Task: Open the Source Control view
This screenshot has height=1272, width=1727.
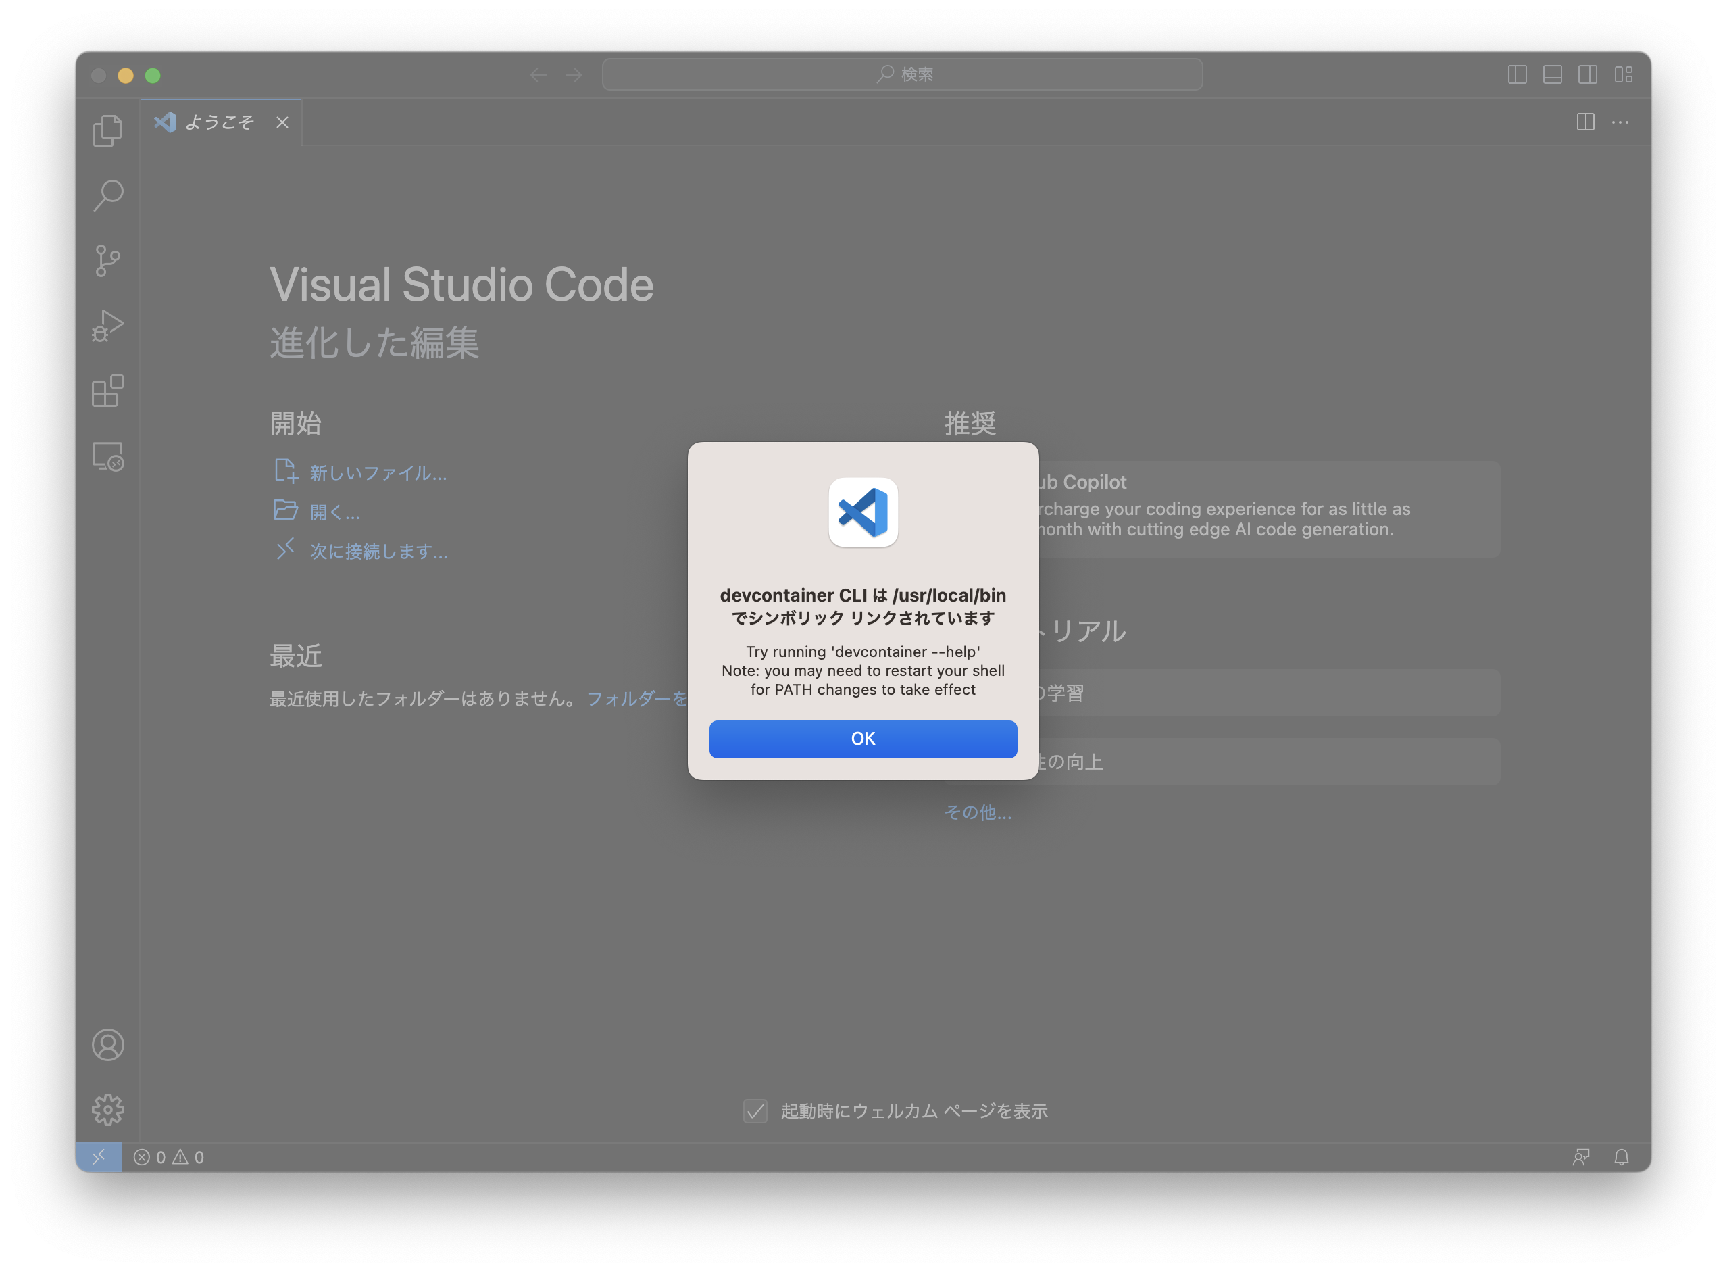Action: 107,260
